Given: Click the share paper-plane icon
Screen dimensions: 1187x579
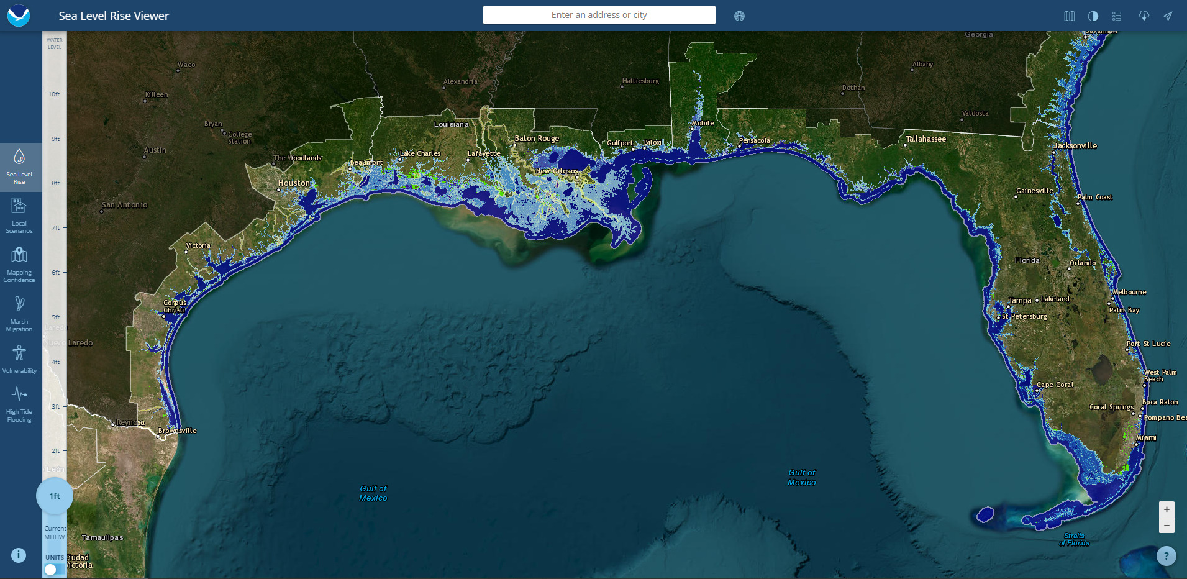Looking at the screenshot, I should pyautogui.click(x=1168, y=16).
